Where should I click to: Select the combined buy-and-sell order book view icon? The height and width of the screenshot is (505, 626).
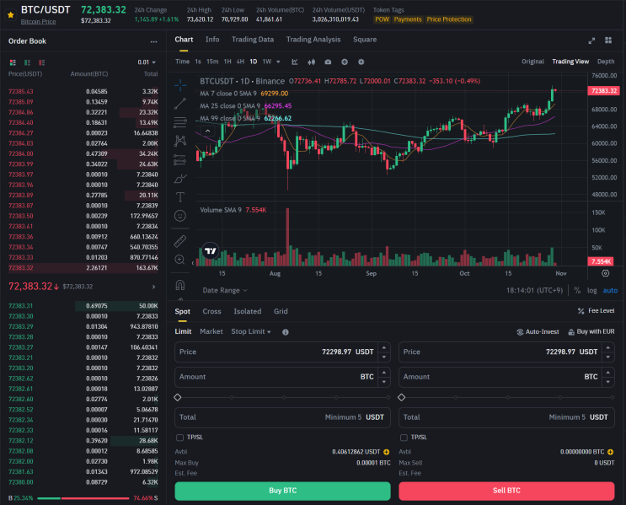pyautogui.click(x=13, y=62)
